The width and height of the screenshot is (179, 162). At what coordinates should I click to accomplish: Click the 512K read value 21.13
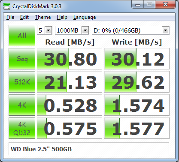point(70,82)
